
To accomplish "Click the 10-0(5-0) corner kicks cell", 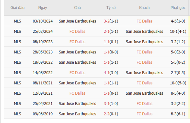I will point(178,83).
